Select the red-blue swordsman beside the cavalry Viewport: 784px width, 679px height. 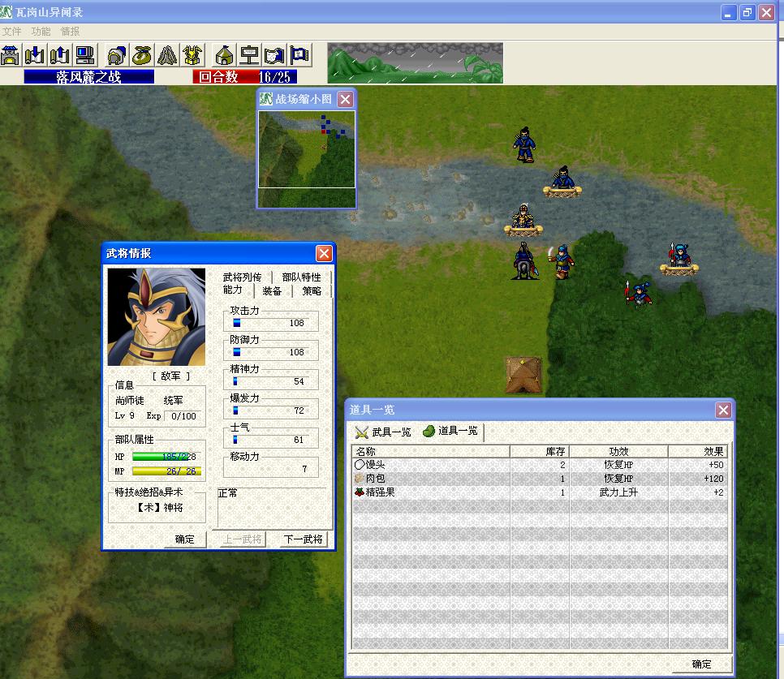tap(562, 261)
